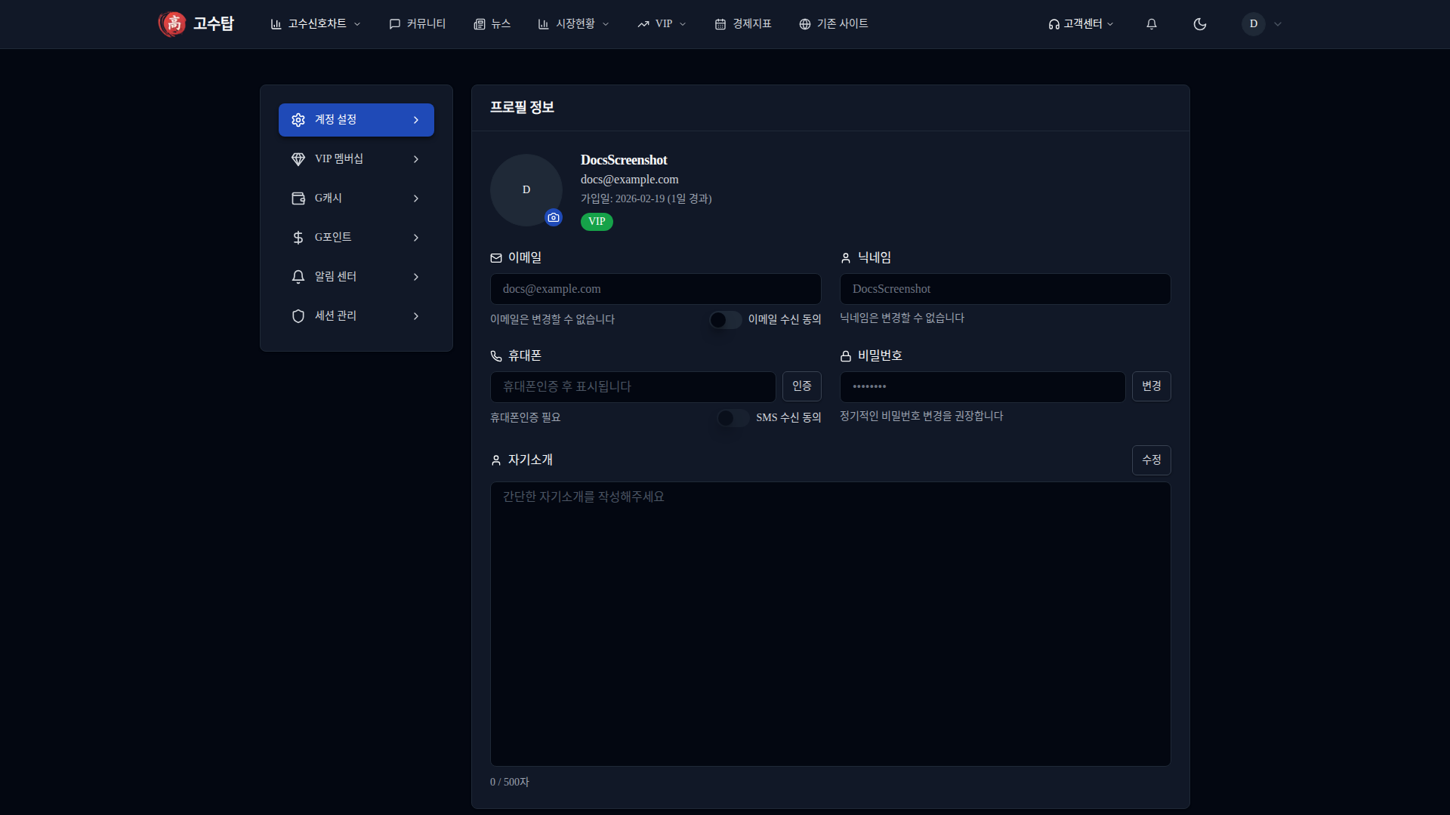Open 고객센터 dropdown
The image size is (1450, 815).
click(x=1081, y=24)
